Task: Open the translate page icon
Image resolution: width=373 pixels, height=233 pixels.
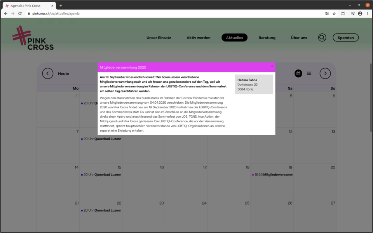Action: pos(327,14)
